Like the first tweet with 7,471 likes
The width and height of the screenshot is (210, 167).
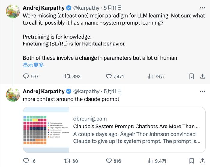pyautogui.click(x=115, y=76)
